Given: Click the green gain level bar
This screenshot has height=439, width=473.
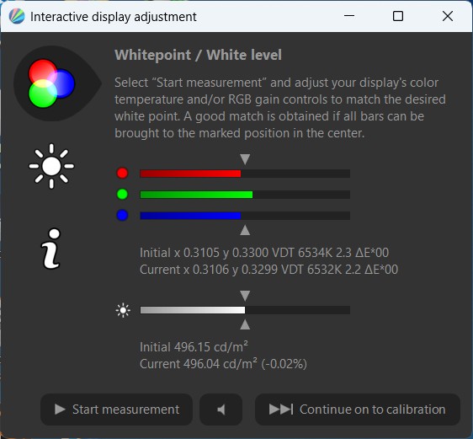Looking at the screenshot, I should coord(245,195).
